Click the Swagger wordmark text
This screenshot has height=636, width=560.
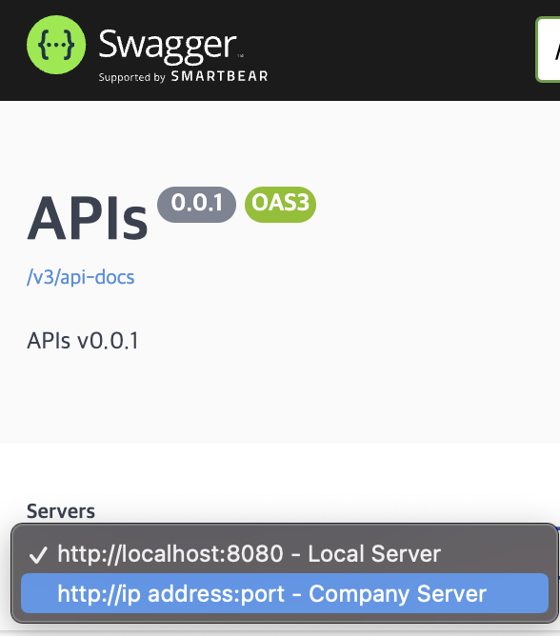coord(168,46)
